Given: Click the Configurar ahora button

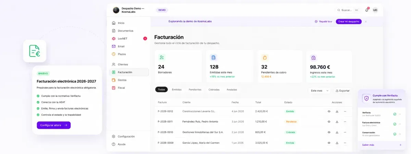Looking at the screenshot, I should pos(54,125).
